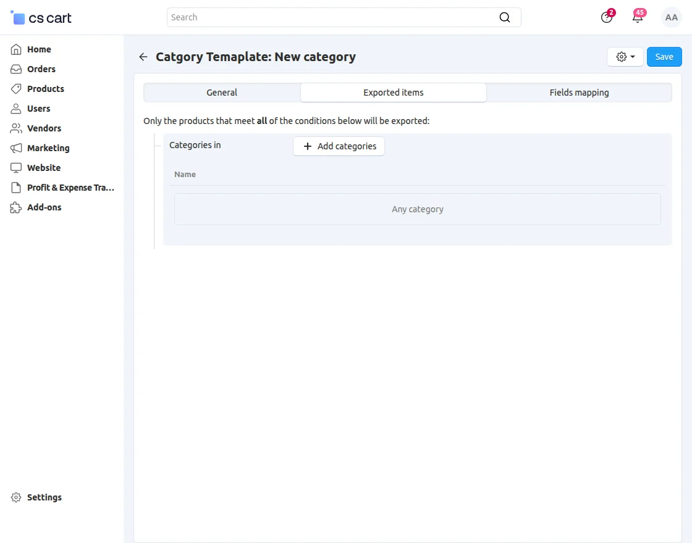Open Profit & Expense Tracking
This screenshot has width=692, height=543.
click(x=69, y=187)
